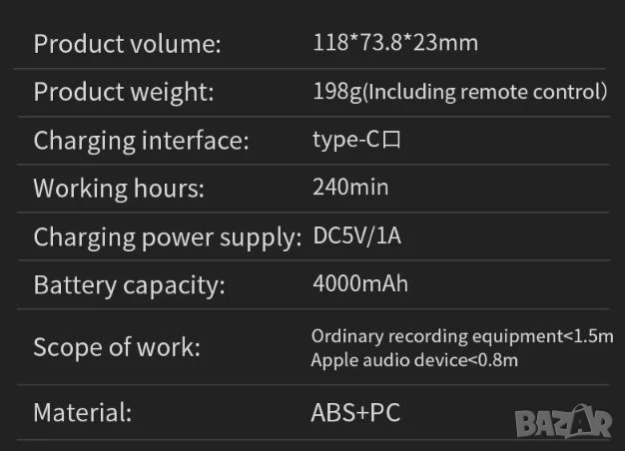Select the Charging power supply label

tap(167, 237)
